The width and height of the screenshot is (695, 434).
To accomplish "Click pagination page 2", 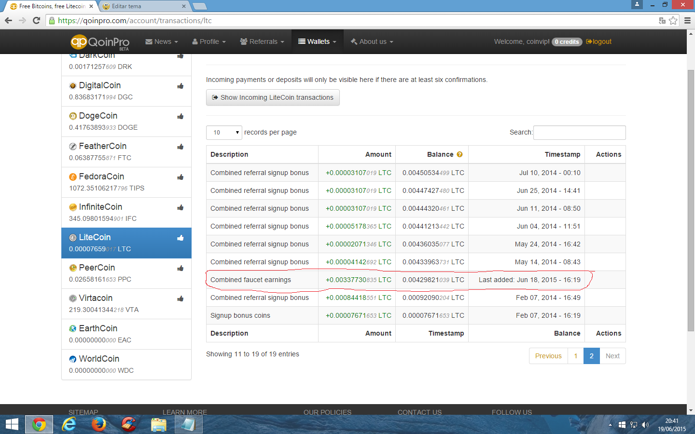I will point(592,356).
